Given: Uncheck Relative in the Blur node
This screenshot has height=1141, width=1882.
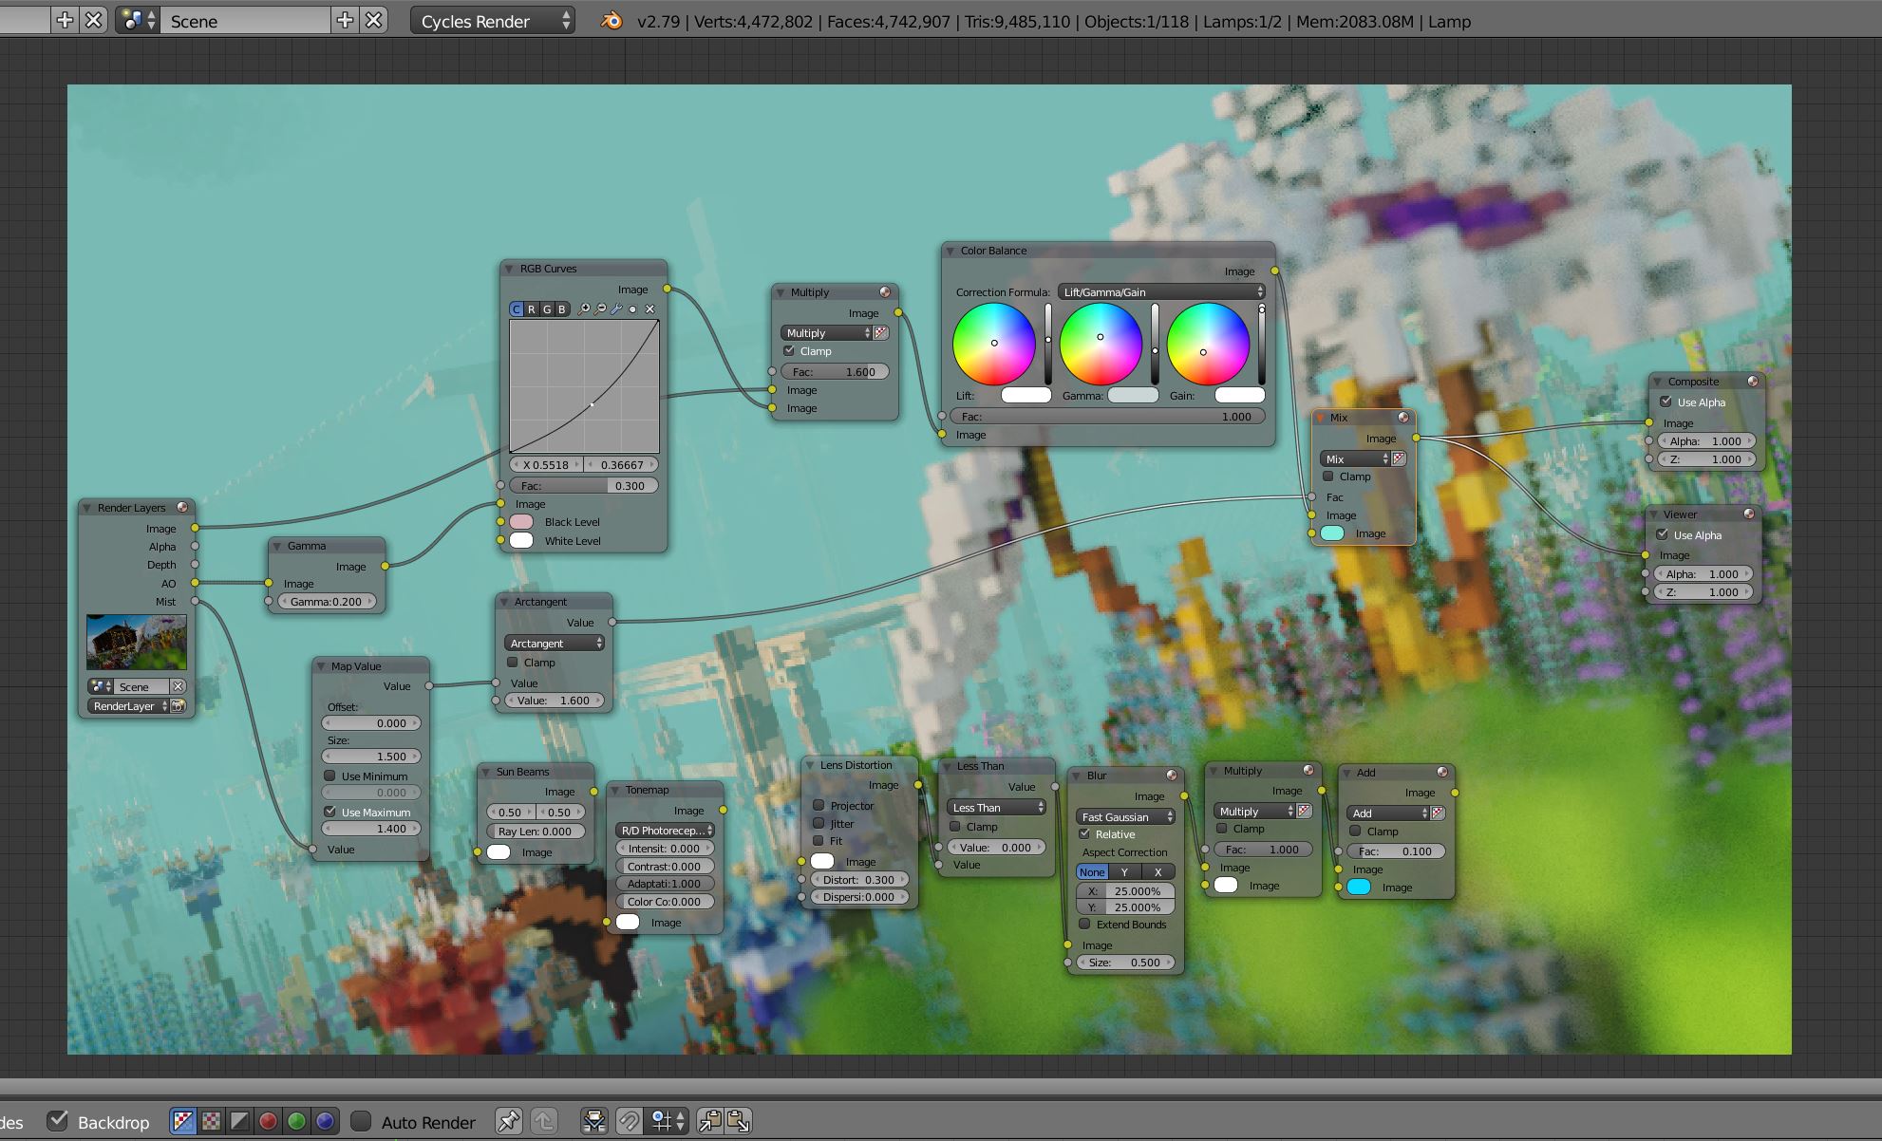Looking at the screenshot, I should coord(1084,833).
